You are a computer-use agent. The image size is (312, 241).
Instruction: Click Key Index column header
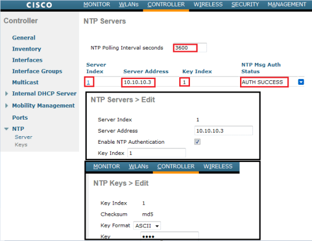pyautogui.click(x=197, y=71)
